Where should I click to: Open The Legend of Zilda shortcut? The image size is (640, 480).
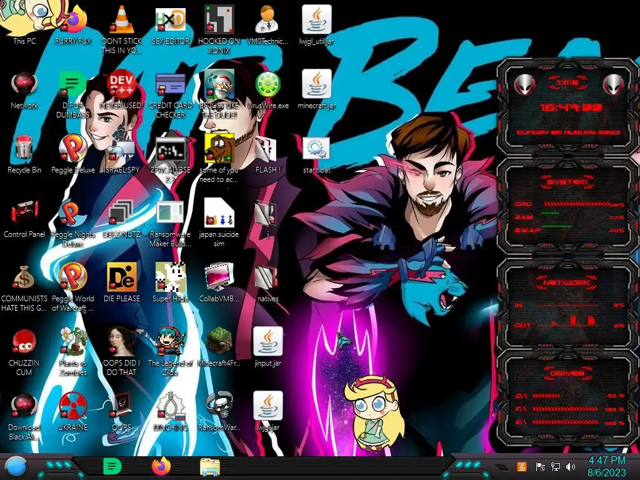coord(171,341)
